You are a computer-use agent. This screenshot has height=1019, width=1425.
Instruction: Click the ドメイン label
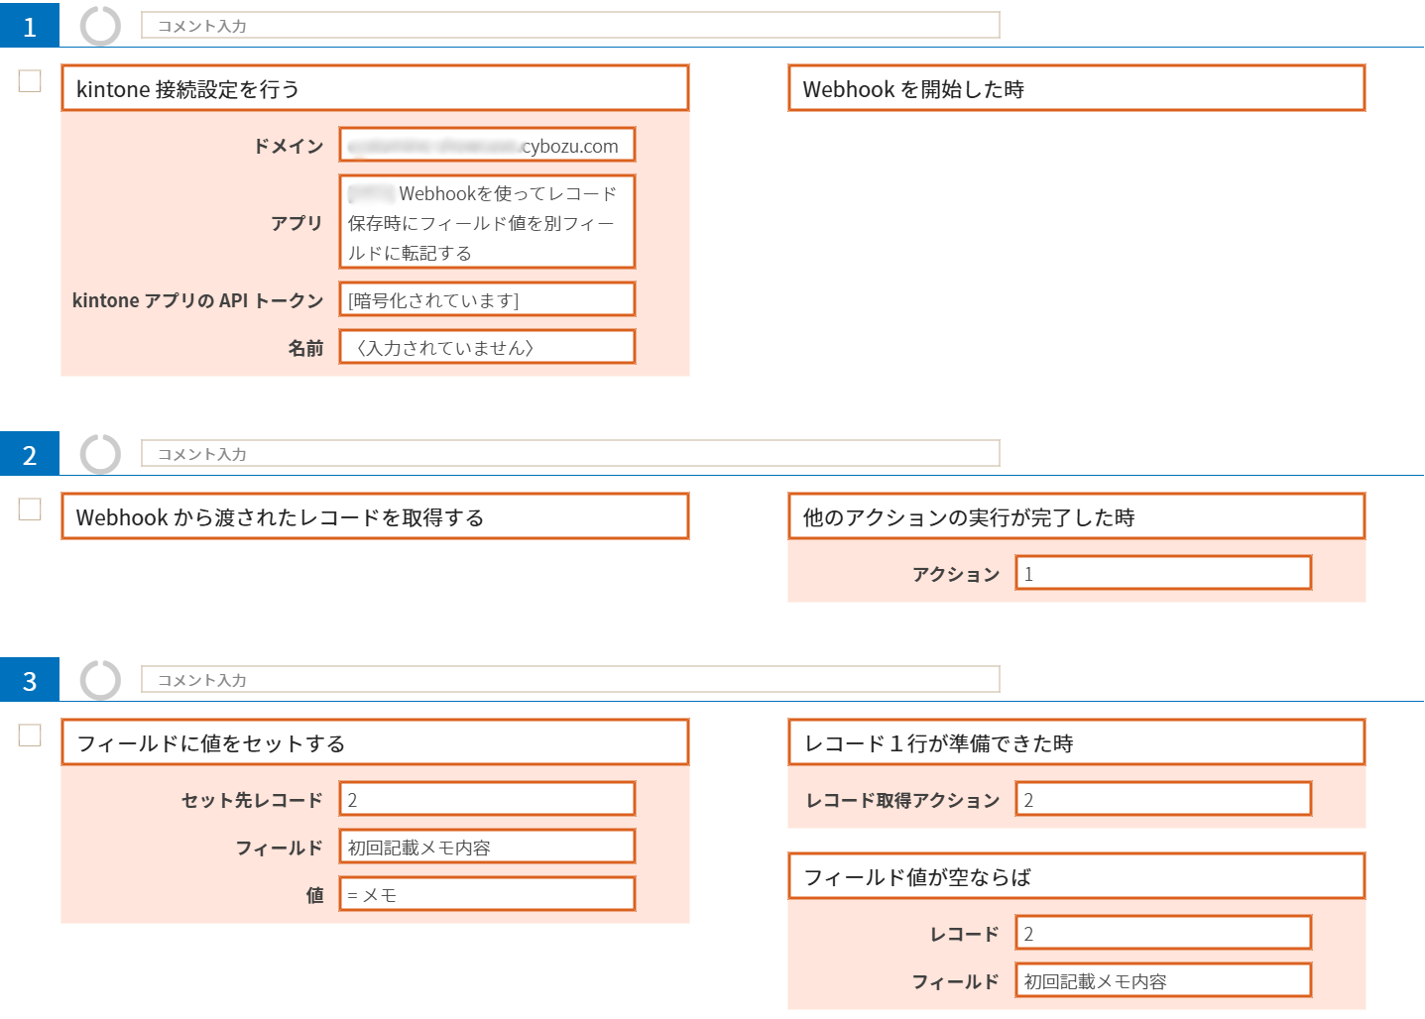pos(289,146)
